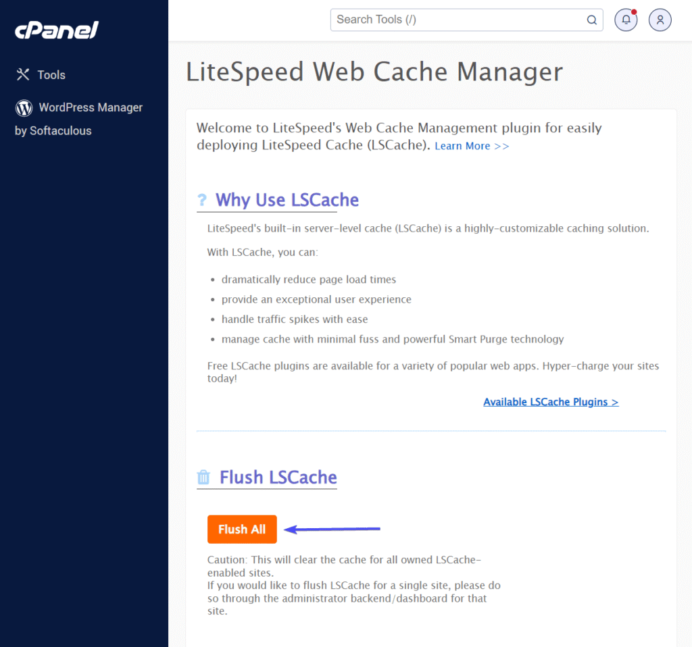Click the WordPress logo icon in sidebar
The width and height of the screenshot is (692, 647).
24,107
